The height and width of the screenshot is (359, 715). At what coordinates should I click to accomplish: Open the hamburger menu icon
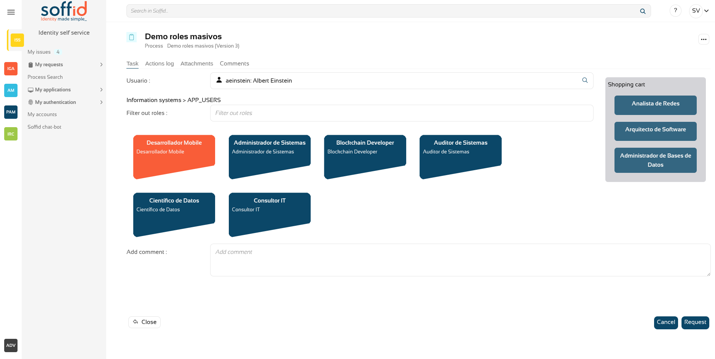click(11, 12)
